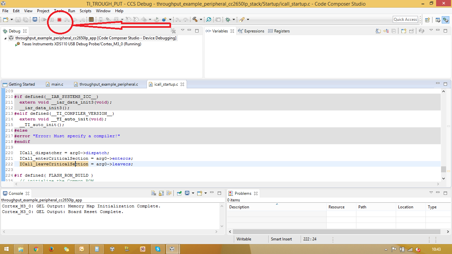Switch to the Expressions tab

pos(251,31)
